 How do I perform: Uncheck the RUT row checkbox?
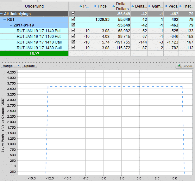click(73, 19)
